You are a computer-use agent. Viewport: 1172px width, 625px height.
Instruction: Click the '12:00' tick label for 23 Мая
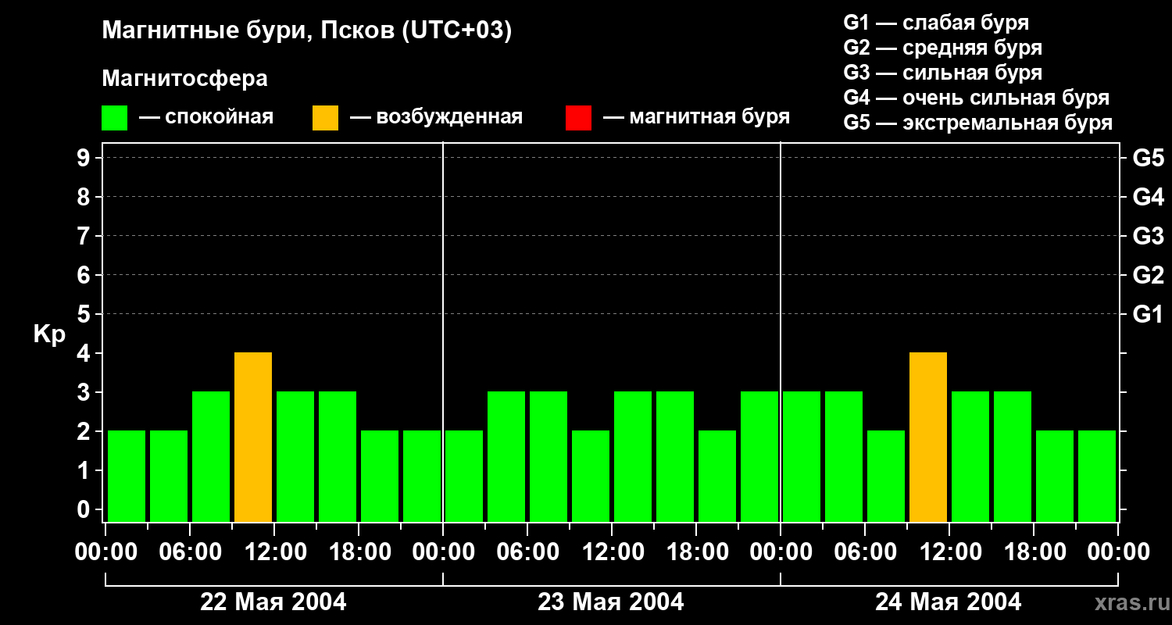pyautogui.click(x=613, y=552)
